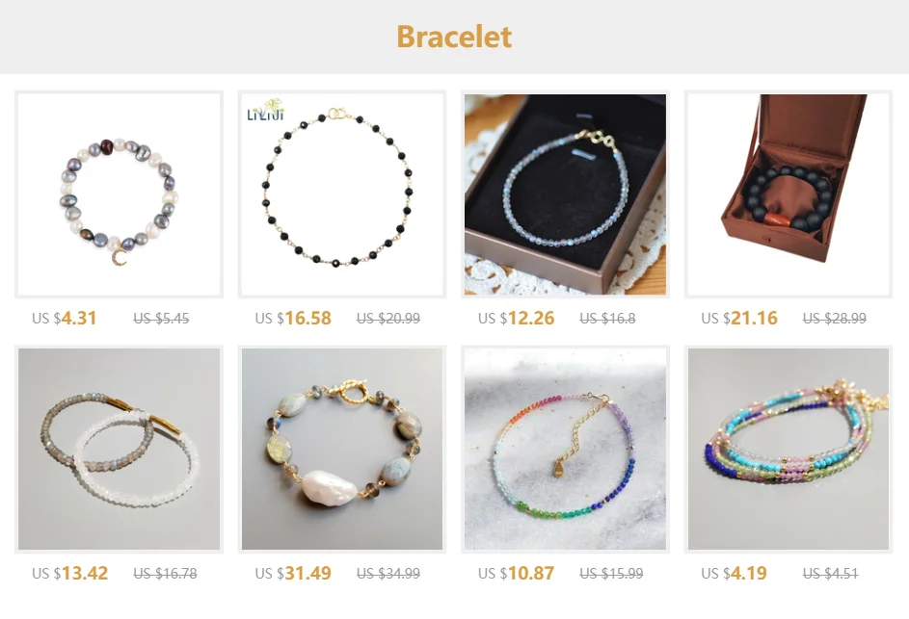Select the rainbow gemstone bead bracelet
This screenshot has height=619, width=909.
565,450
